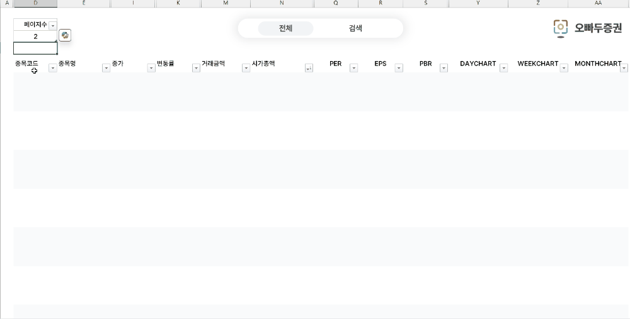Click the 오빠두증권 logo
The width and height of the screenshot is (630, 319).
pyautogui.click(x=587, y=28)
